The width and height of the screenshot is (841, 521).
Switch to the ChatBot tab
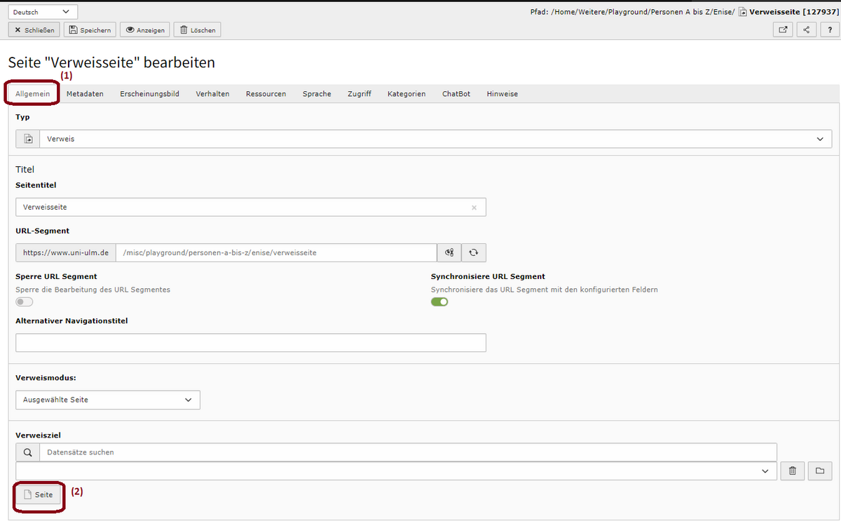(456, 94)
